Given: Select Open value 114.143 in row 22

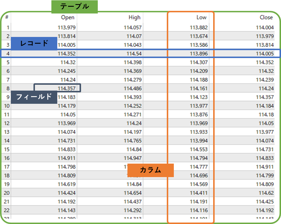Looking at the screenshot, I should [x=66, y=211].
